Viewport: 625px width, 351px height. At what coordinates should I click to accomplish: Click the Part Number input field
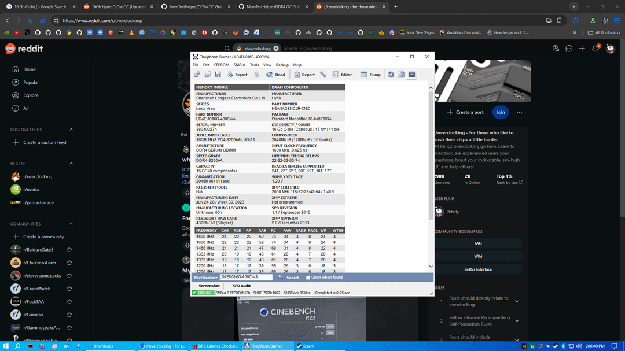(x=245, y=277)
